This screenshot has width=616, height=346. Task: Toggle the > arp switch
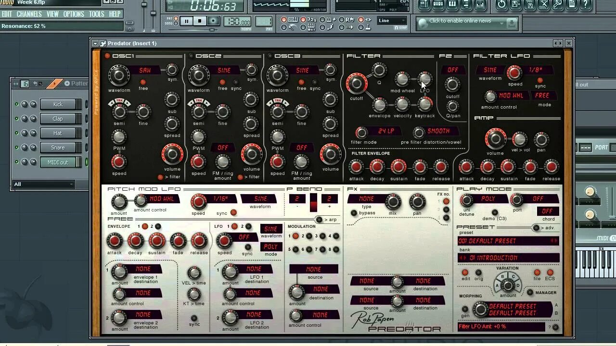tap(319, 220)
